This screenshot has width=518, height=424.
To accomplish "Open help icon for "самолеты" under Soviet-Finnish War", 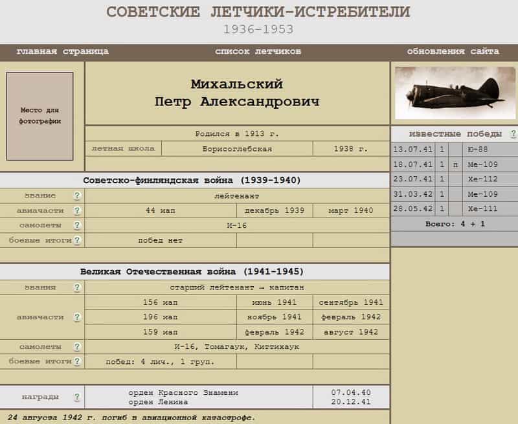I will [77, 225].
